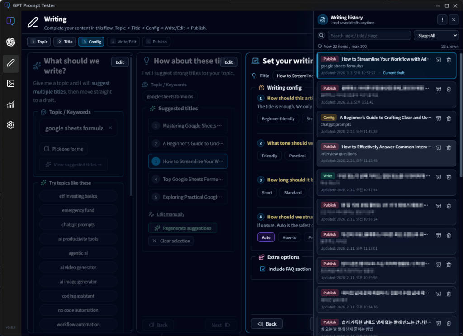Click the Regenerate suggestions button
This screenshot has width=463, height=336.
tap(182, 228)
